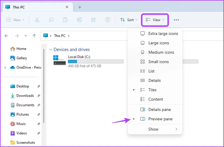
Task: Switch to Details view
Action: [x=155, y=80]
